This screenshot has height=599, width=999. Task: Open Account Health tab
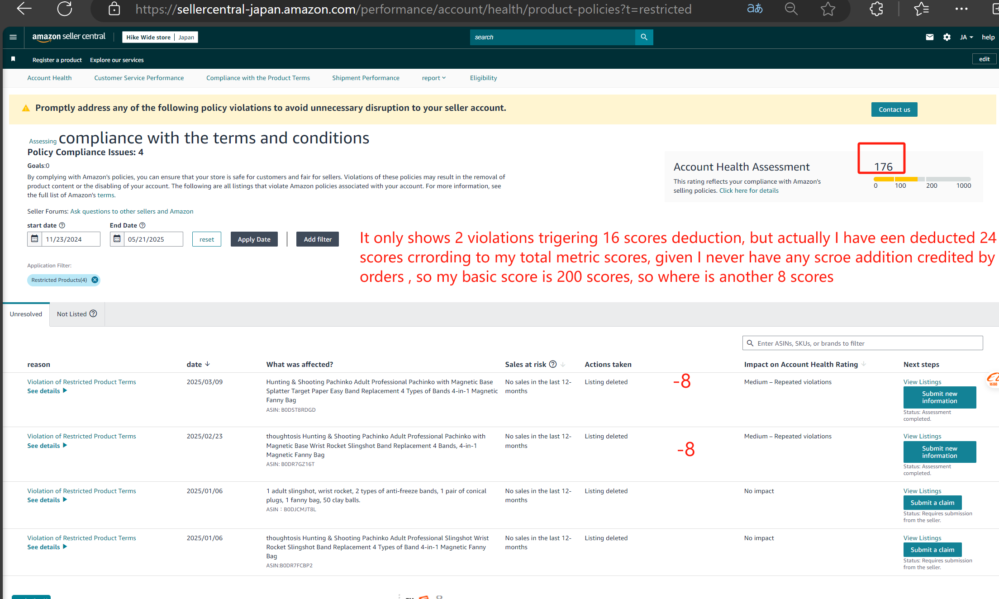tap(49, 78)
